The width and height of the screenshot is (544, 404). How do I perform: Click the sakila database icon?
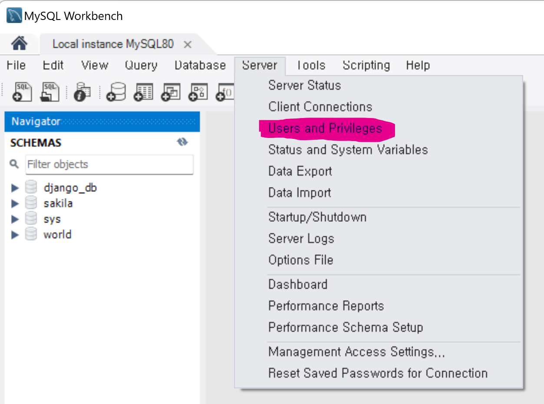(31, 203)
